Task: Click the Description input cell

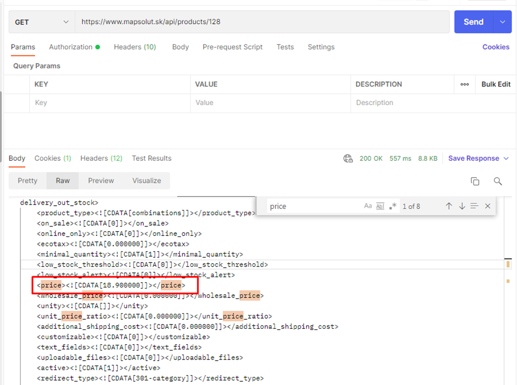Action: (x=433, y=103)
